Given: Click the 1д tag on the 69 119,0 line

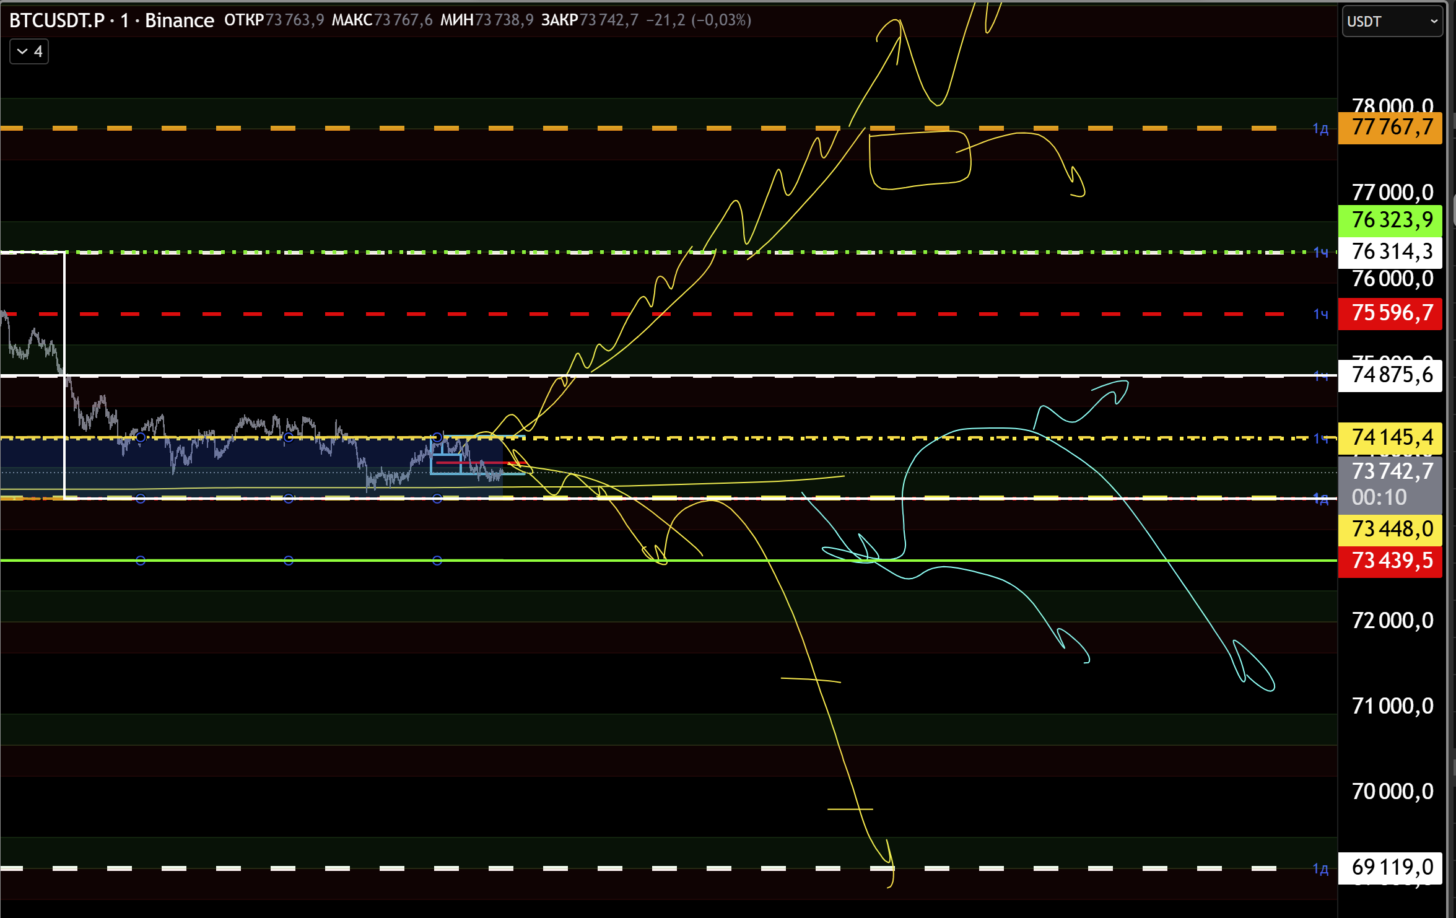Looking at the screenshot, I should pos(1320,869).
